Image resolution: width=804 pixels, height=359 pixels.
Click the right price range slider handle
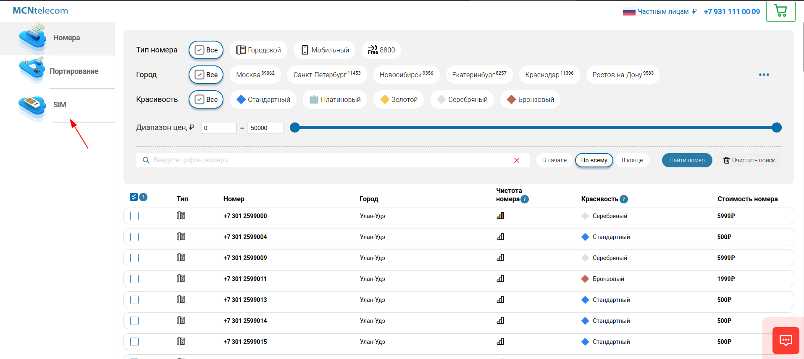777,127
